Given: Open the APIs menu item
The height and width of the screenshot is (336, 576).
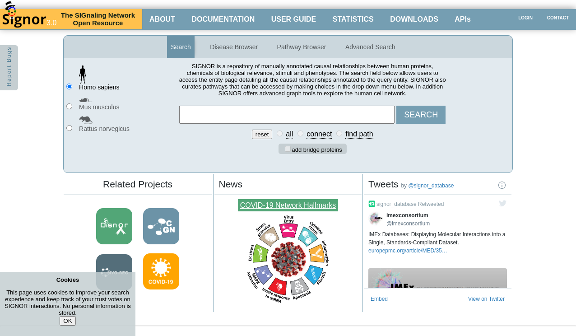Looking at the screenshot, I should coord(463,19).
